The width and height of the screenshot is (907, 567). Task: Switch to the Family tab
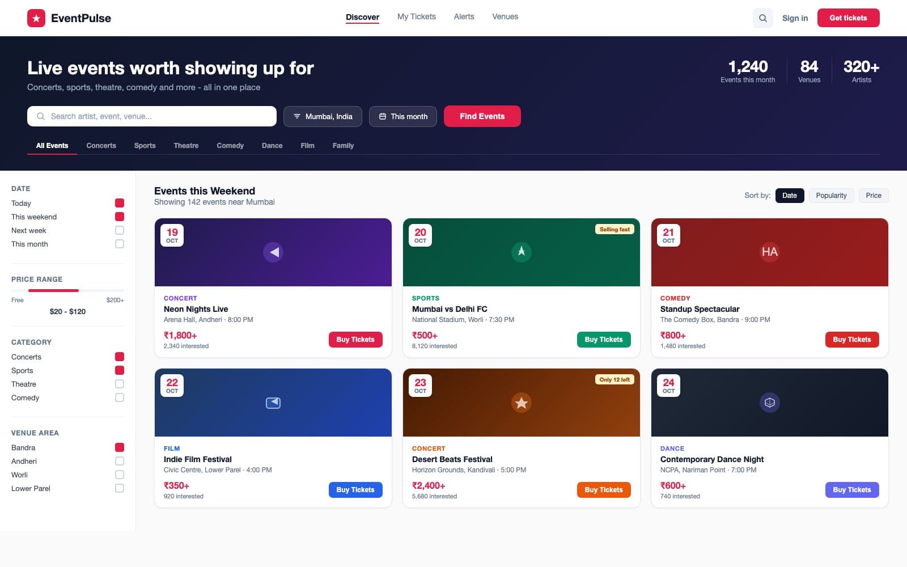[343, 146]
